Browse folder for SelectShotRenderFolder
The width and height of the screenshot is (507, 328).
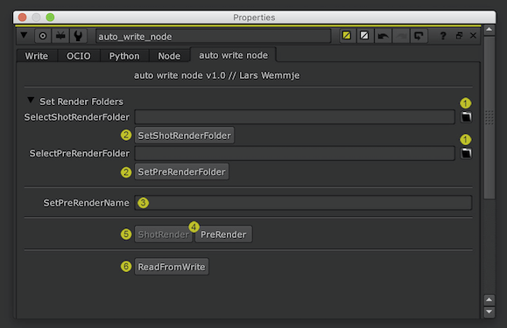pyautogui.click(x=466, y=117)
